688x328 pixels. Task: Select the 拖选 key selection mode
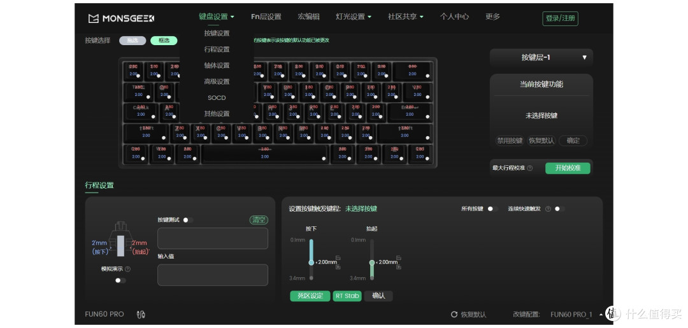[x=133, y=40]
